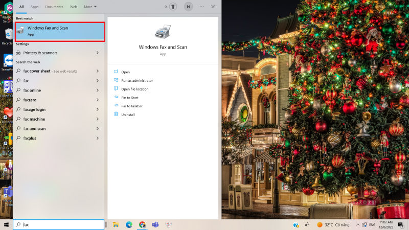The height and width of the screenshot is (230, 409).
Task: Choose Open file location
Action: 135,89
